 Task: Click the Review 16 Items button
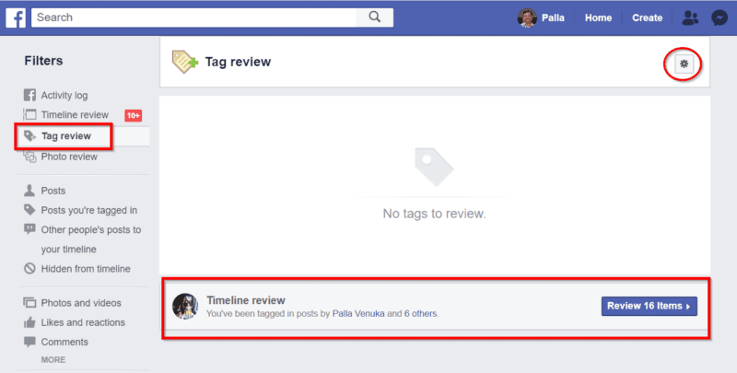649,307
